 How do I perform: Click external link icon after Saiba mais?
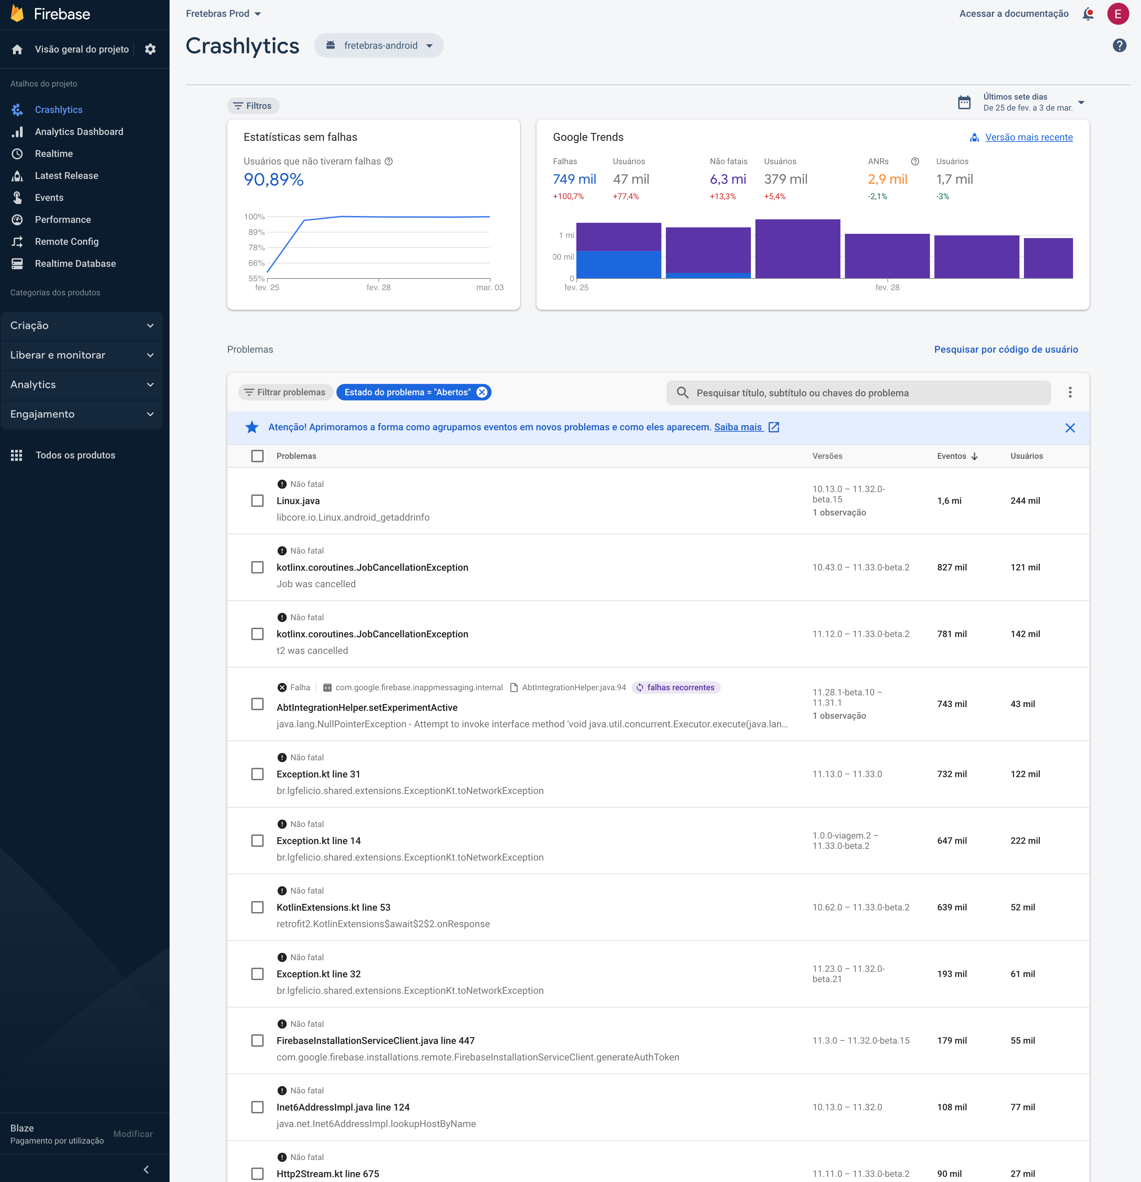tap(774, 428)
